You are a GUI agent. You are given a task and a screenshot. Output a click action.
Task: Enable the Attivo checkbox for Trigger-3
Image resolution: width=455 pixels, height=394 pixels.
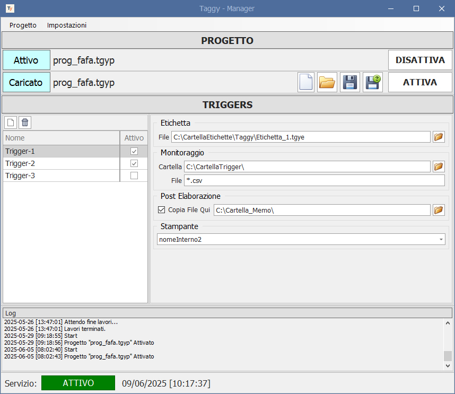tap(134, 176)
